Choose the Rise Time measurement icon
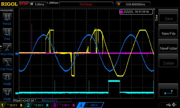This screenshot has width=180, height=108. [7, 48]
